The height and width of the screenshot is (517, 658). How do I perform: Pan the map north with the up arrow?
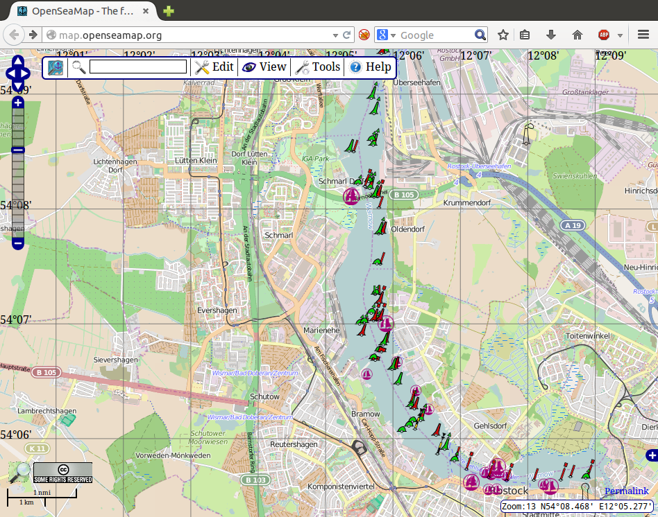coord(17,61)
